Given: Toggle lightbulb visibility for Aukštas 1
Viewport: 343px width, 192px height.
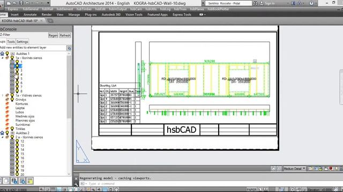Looking at the screenshot, I should pyautogui.click(x=7, y=53).
